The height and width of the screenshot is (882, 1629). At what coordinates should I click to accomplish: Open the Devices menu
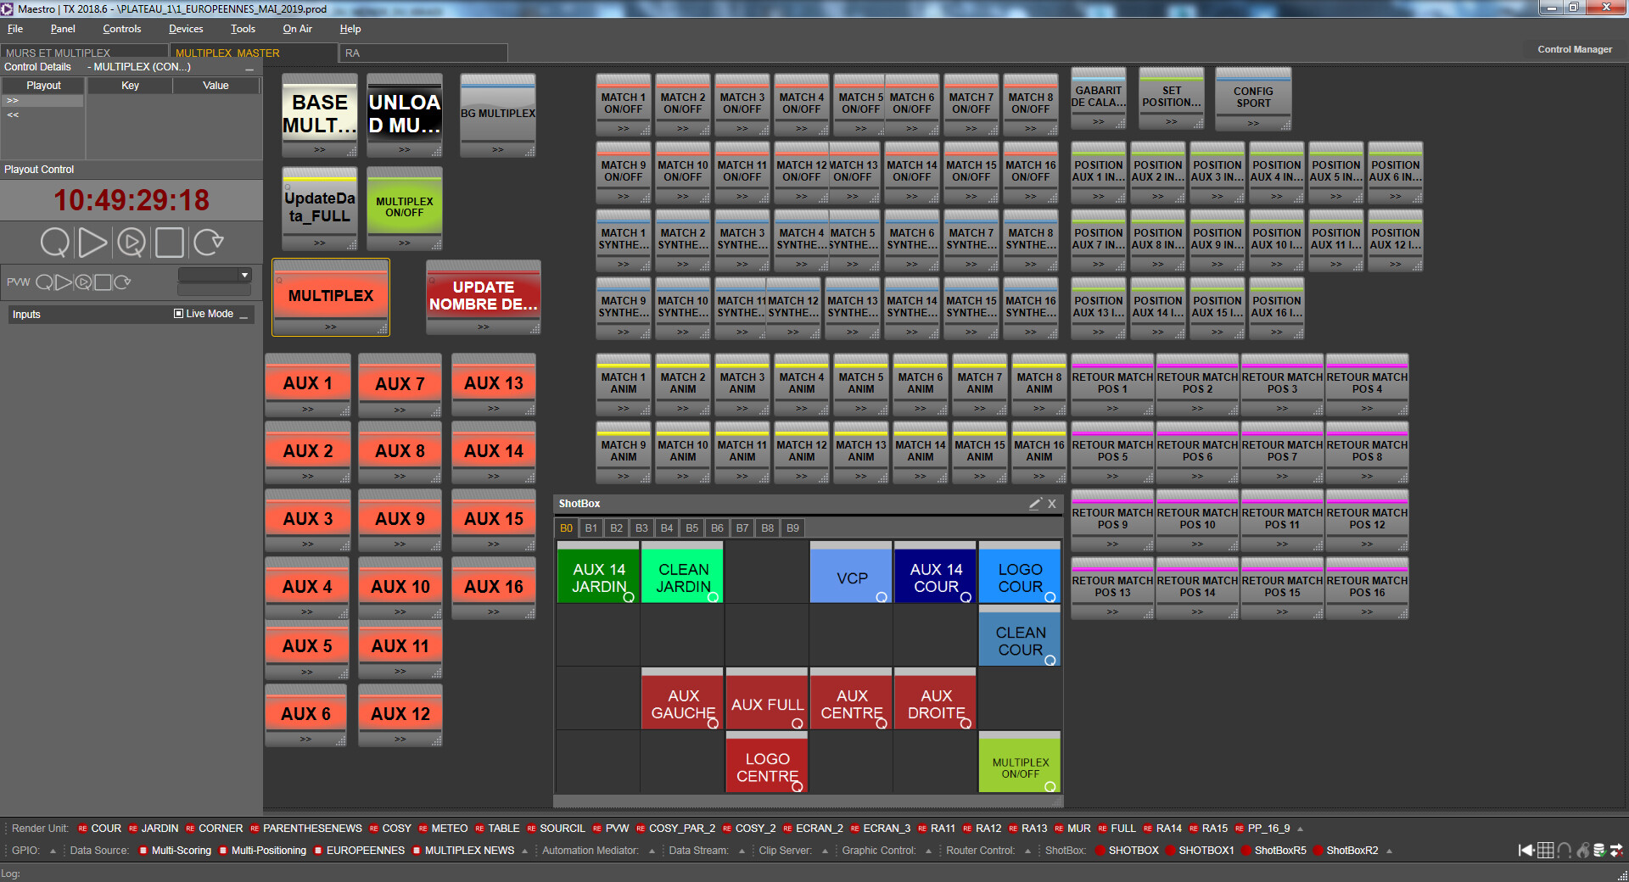pos(186,29)
